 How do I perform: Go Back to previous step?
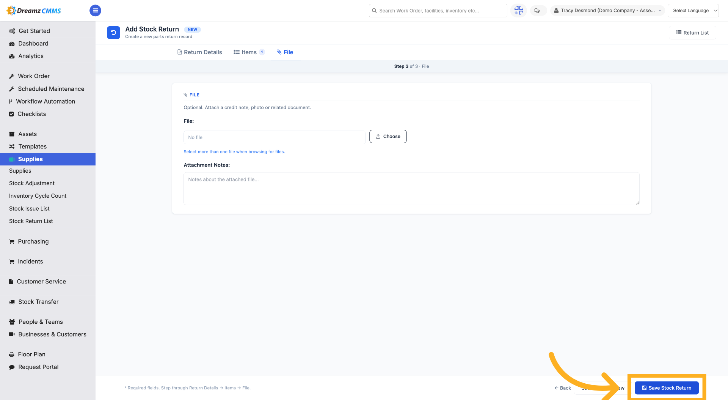(563, 388)
